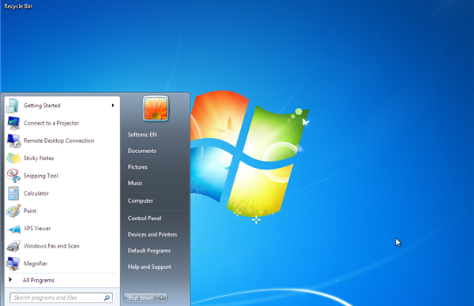Click the magnifying glass search icon
474x306 pixels.
click(107, 298)
